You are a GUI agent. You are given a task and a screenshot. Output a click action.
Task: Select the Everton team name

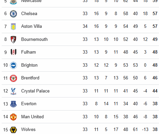pyautogui.click(x=29, y=104)
